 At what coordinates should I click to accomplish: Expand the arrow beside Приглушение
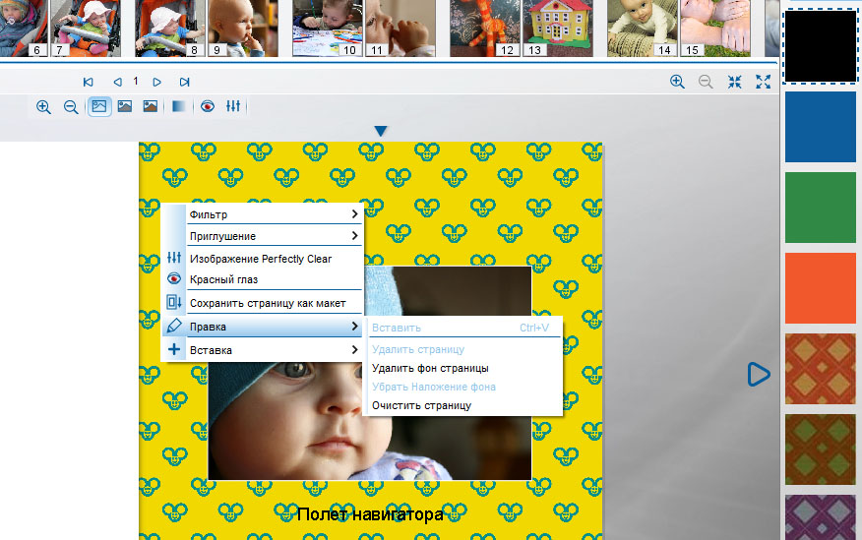coord(354,236)
